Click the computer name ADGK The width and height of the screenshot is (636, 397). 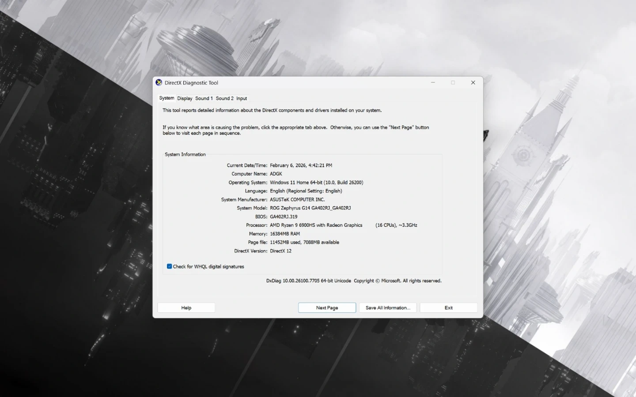(276, 174)
